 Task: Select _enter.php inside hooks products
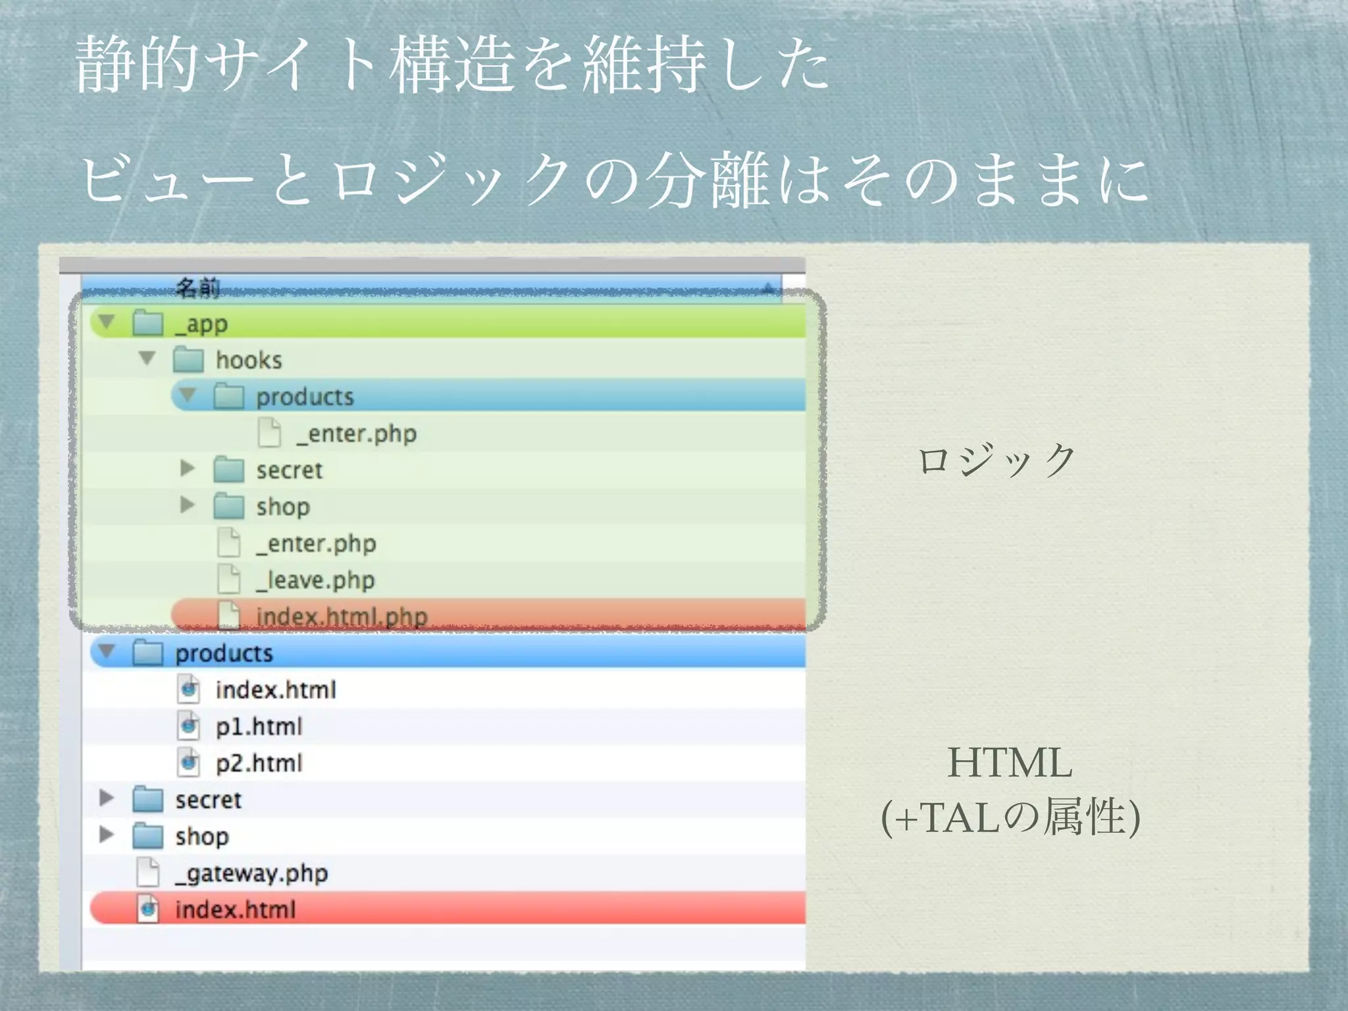(356, 434)
